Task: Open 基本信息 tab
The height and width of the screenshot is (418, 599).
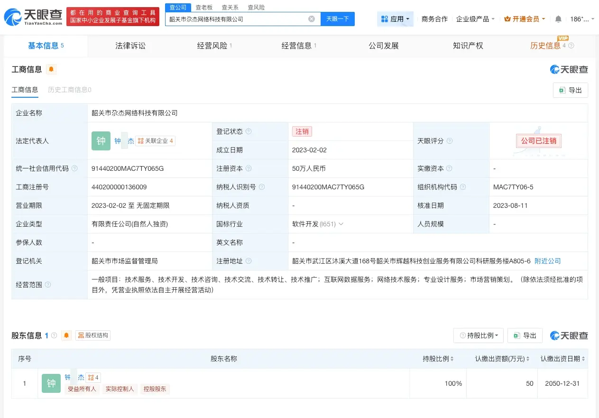Action: [x=46, y=46]
